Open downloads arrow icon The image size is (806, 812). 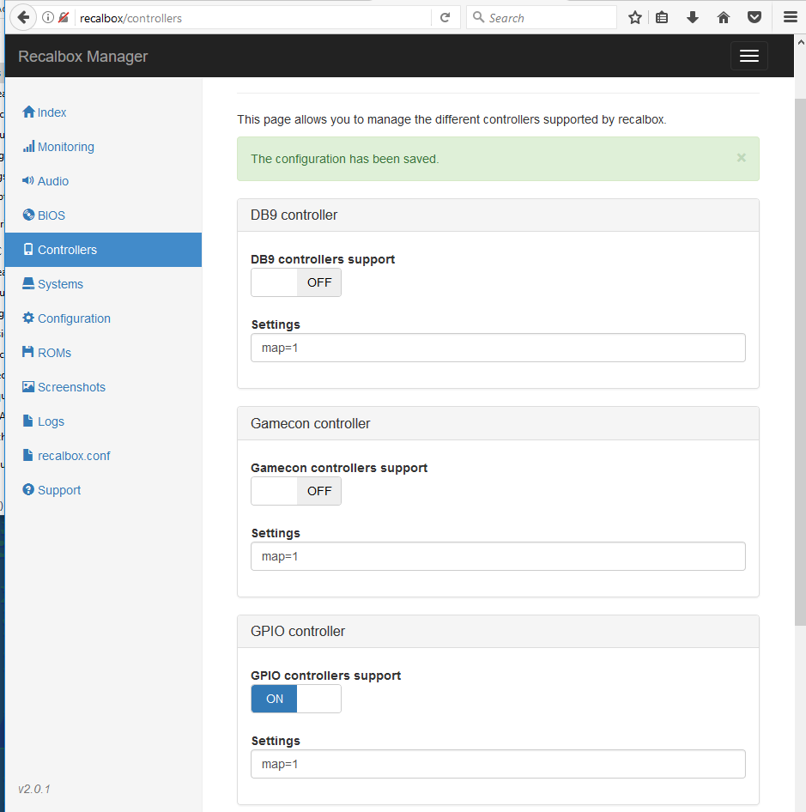[692, 18]
